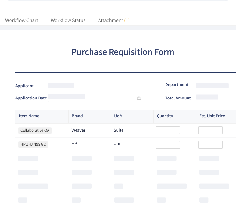Click the Est. Unit Price column header

[212, 116]
